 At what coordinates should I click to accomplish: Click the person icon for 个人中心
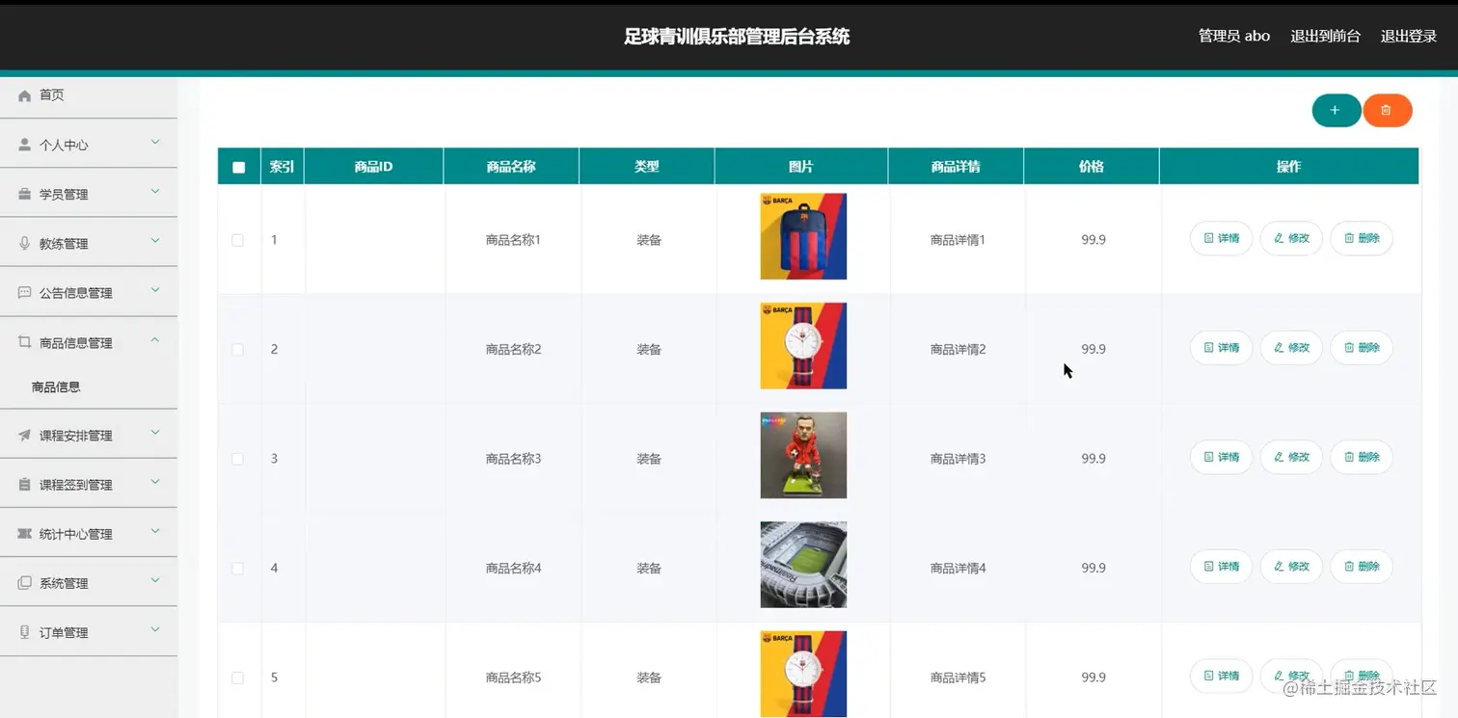click(x=25, y=145)
